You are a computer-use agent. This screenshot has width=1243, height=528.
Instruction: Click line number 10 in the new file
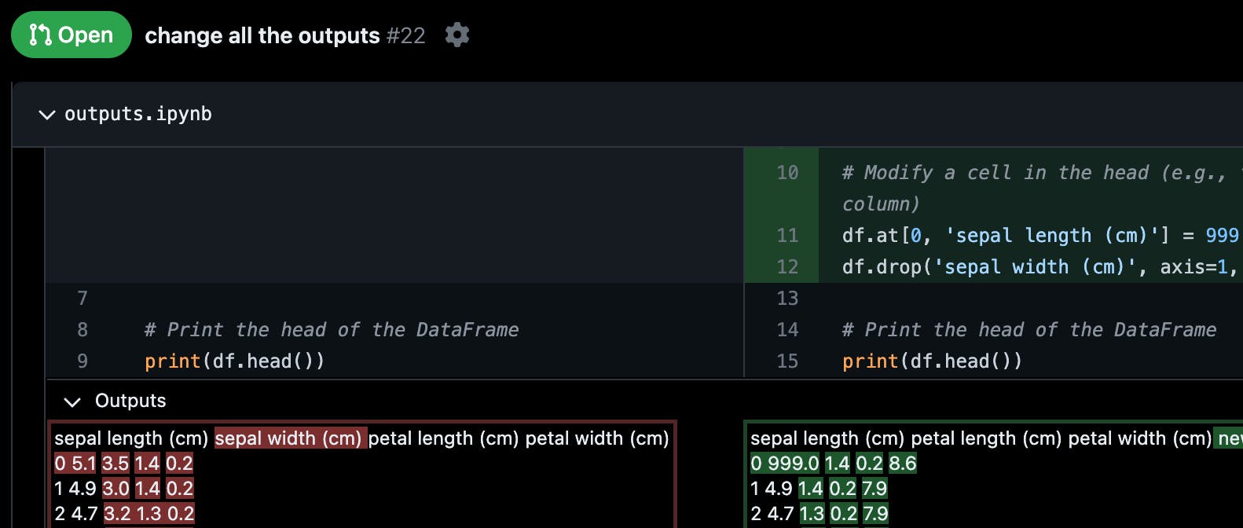coord(787,173)
